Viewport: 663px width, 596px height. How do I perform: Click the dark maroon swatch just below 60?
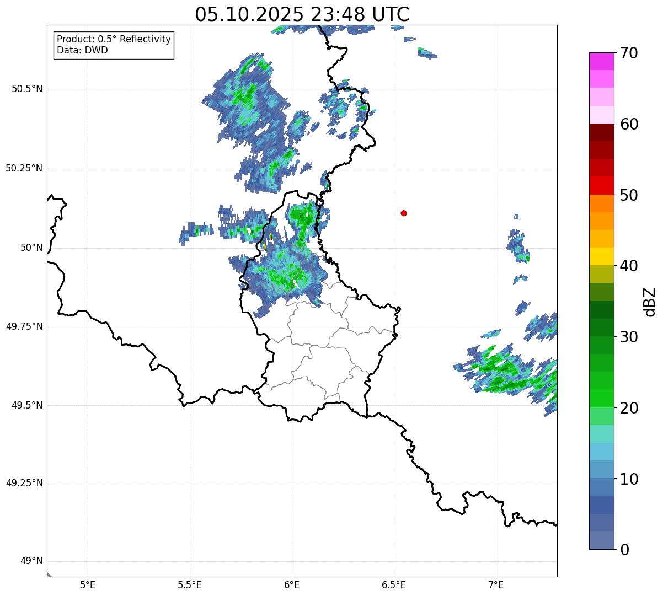pyautogui.click(x=602, y=132)
